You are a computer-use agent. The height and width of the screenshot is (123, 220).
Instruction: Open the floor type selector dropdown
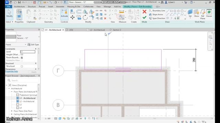pyautogui.click(x=39, y=37)
